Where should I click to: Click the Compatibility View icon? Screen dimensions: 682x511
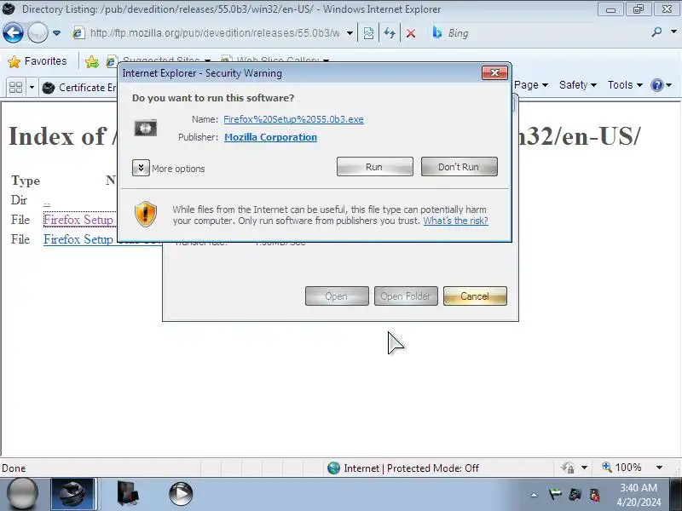(368, 33)
